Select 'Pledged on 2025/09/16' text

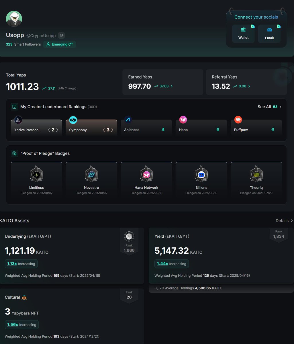146,193
